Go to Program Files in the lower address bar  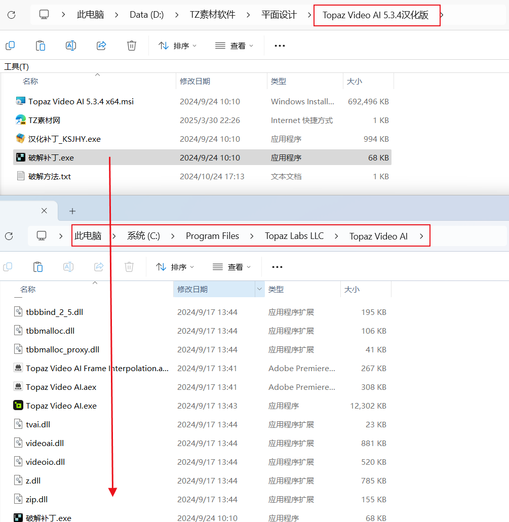click(212, 236)
